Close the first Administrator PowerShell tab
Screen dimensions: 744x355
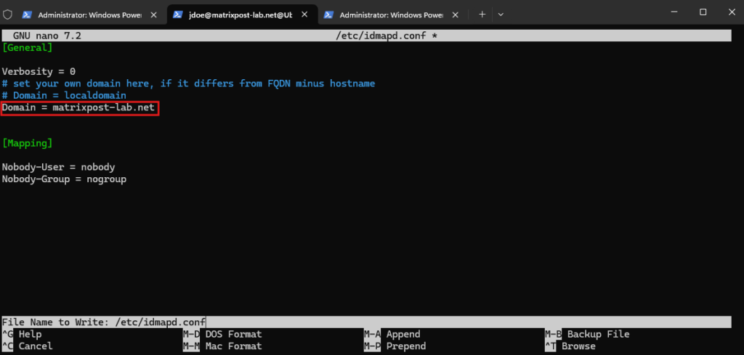[x=153, y=15]
